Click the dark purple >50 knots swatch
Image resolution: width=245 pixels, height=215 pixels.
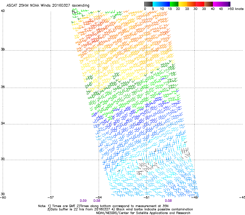[x=229, y=4]
